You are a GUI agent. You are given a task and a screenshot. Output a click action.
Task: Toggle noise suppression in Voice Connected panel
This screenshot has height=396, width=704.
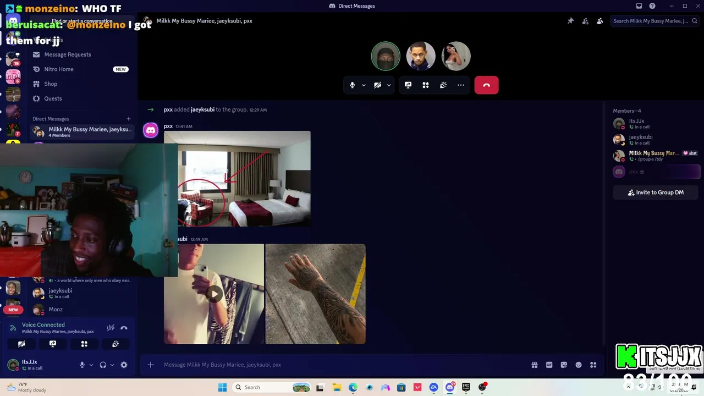click(111, 328)
